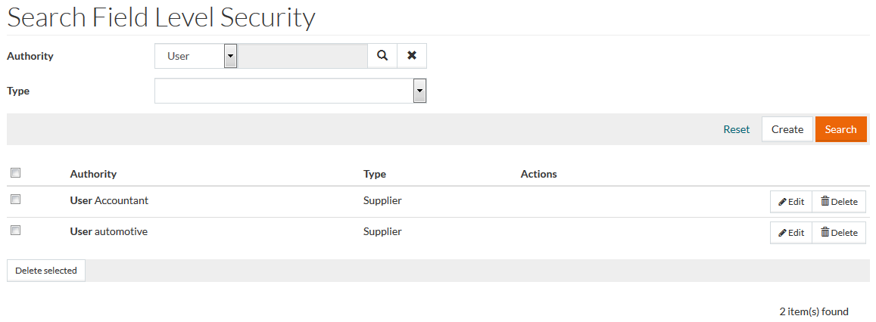Image resolution: width=876 pixels, height=322 pixels.
Task: Click the magnifier icon beside Authority field
Action: pyautogui.click(x=382, y=56)
